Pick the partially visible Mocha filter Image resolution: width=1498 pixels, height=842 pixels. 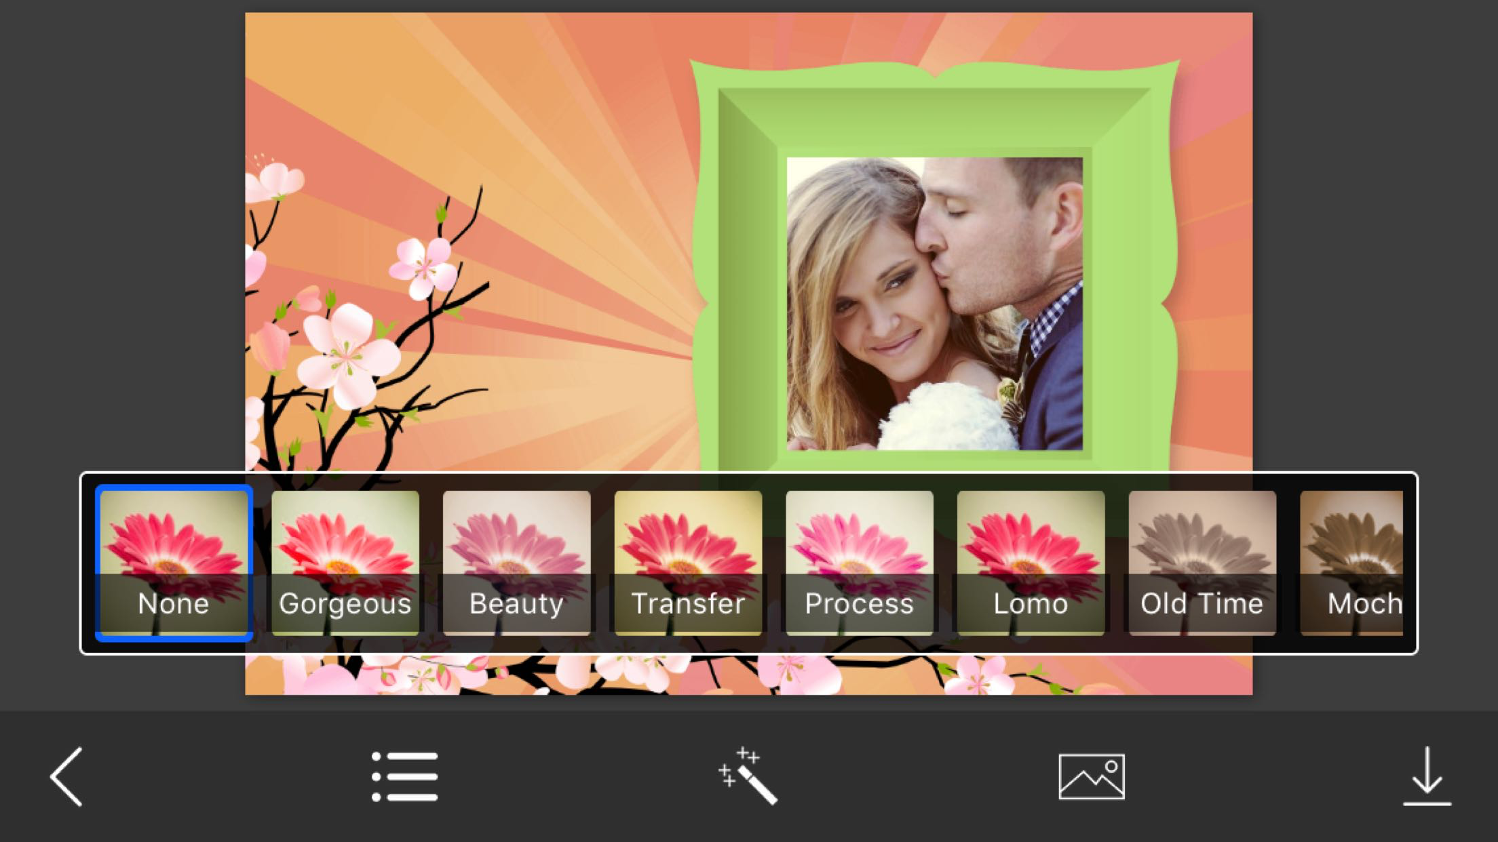(x=1351, y=563)
